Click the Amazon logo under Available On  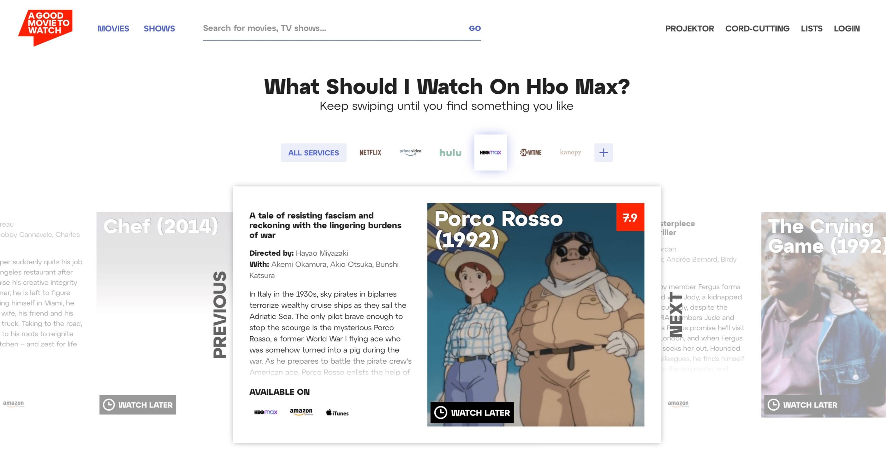coord(301,412)
